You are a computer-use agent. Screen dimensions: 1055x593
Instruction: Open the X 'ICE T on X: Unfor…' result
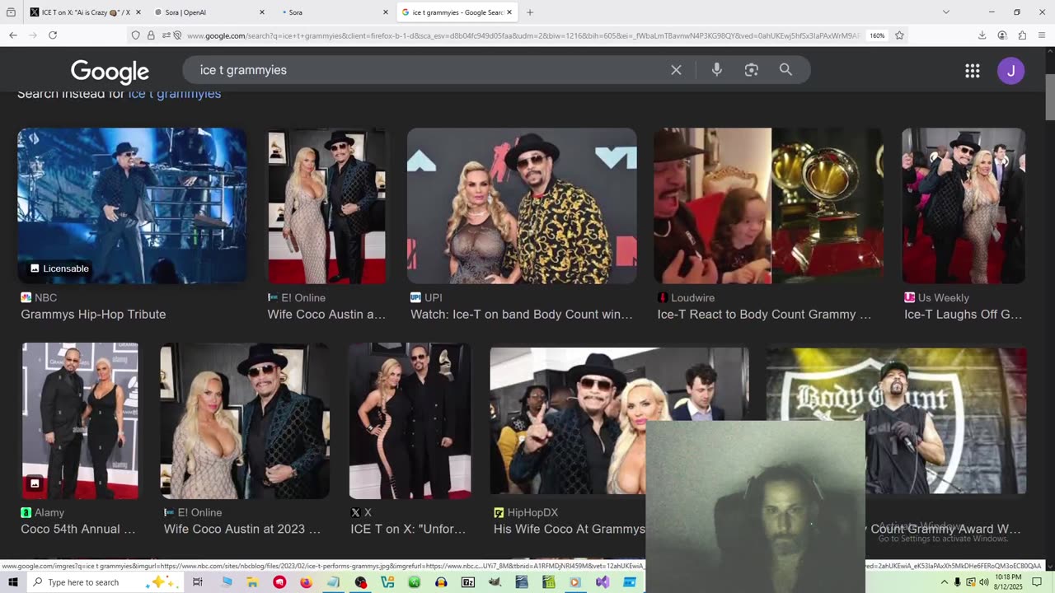[x=408, y=530]
